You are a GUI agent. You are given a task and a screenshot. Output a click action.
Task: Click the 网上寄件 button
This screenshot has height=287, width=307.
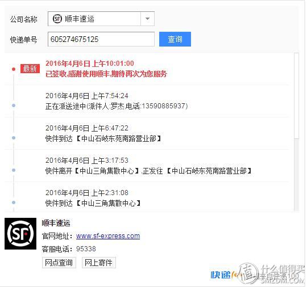click(99, 263)
